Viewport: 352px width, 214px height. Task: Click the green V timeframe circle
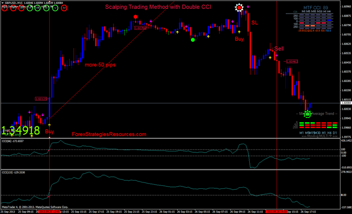click(55, 8)
